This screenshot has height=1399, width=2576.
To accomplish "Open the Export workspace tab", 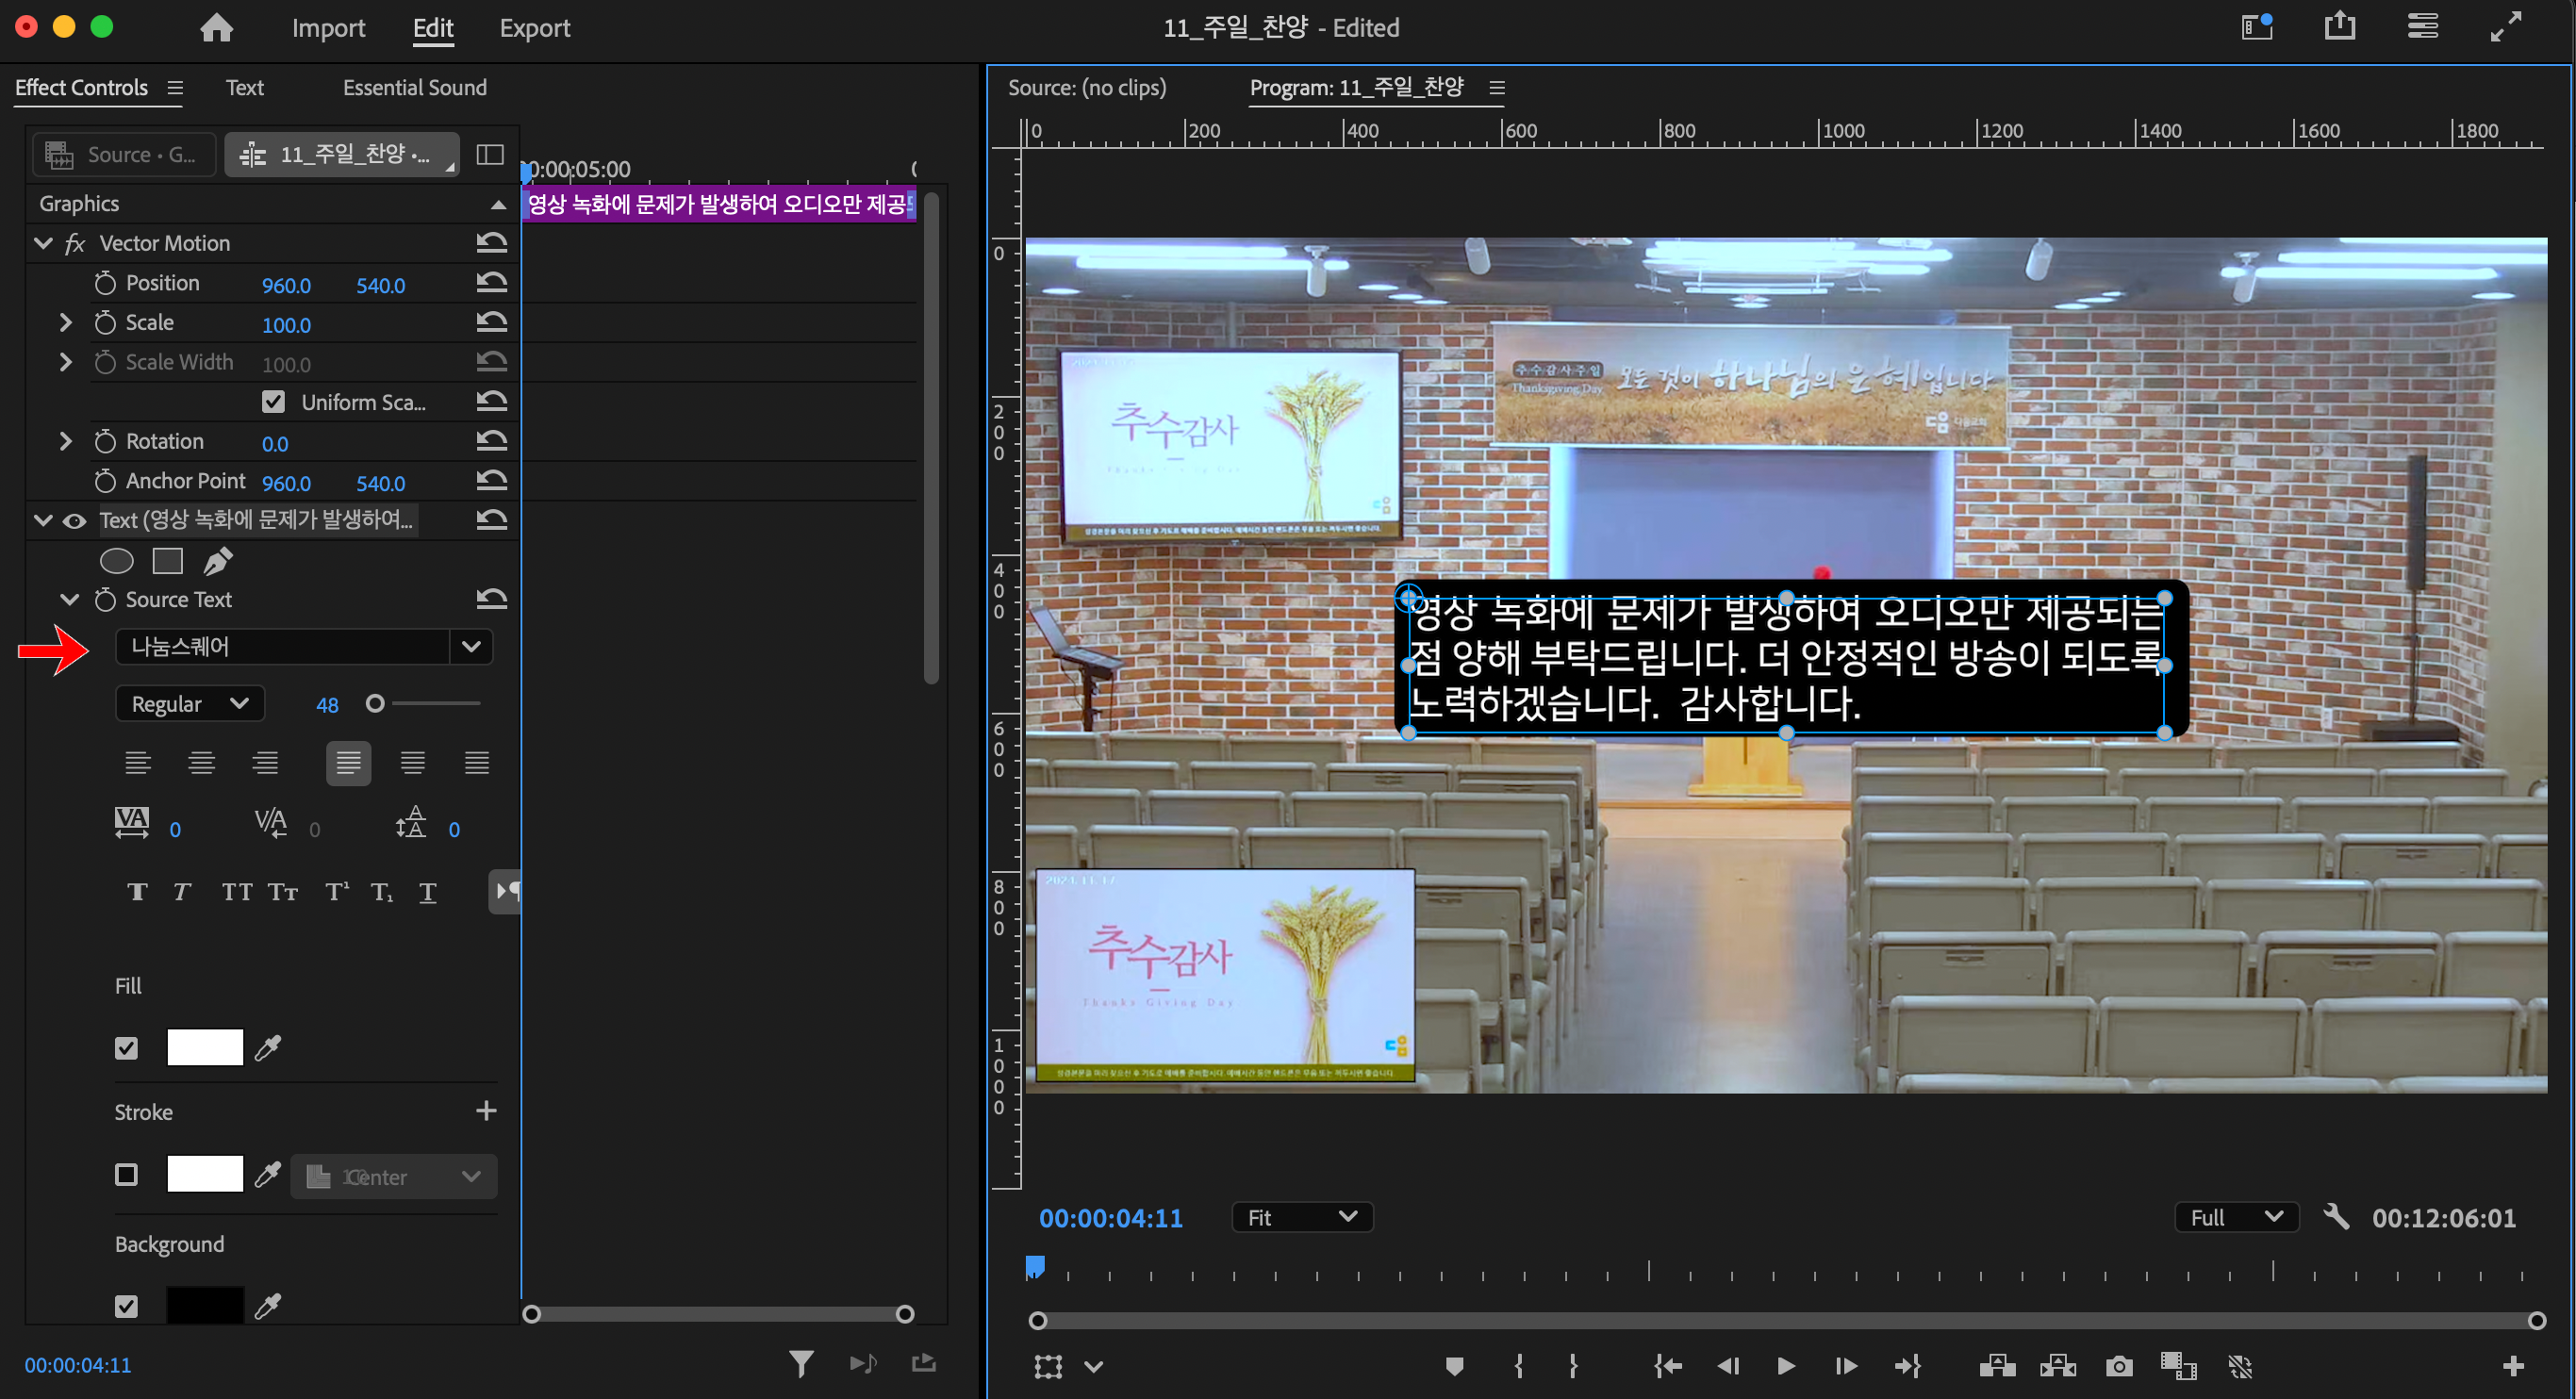I will click(x=534, y=28).
